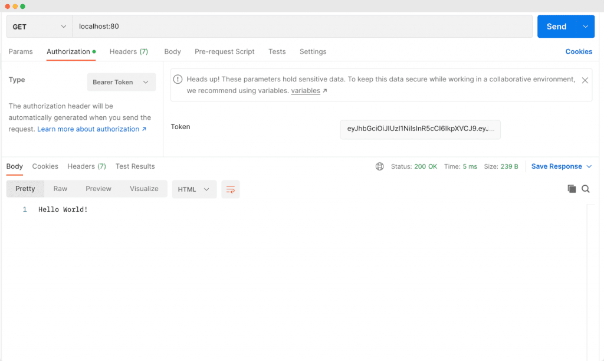Open the HTML response format dropdown
The width and height of the screenshot is (604, 361).
(194, 189)
